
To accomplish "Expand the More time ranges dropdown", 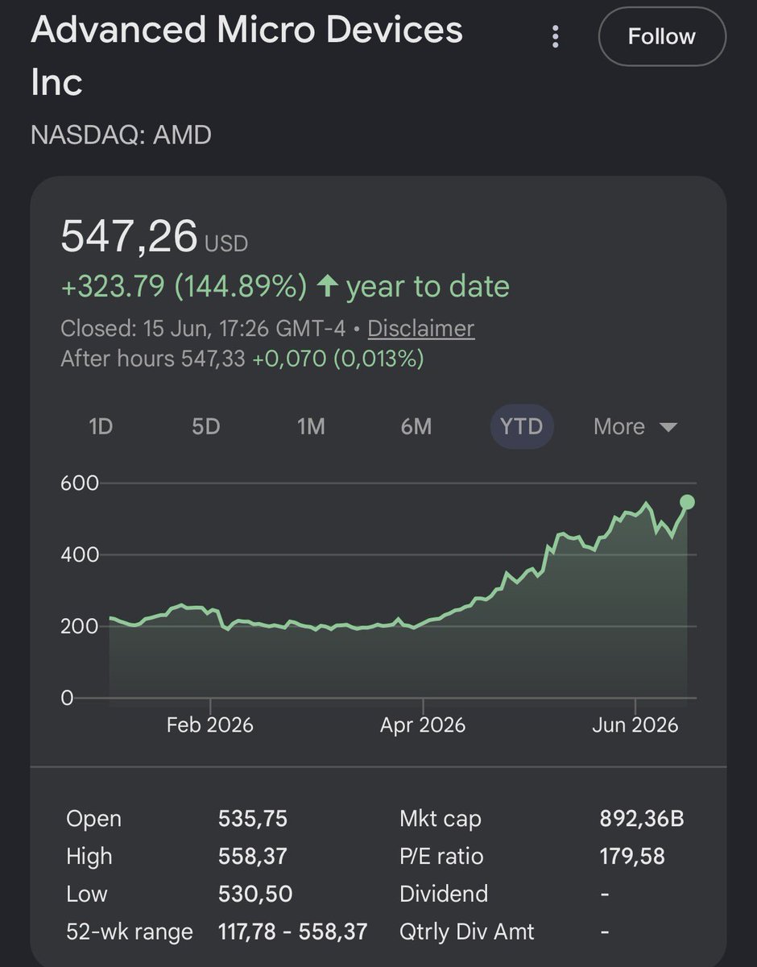I will [635, 426].
